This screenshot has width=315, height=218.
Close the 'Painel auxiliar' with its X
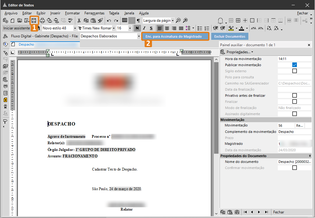click(309, 45)
